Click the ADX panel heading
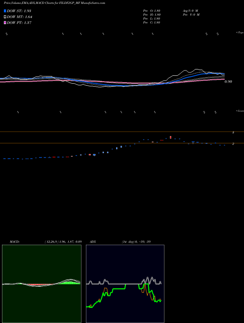 pos(93,242)
